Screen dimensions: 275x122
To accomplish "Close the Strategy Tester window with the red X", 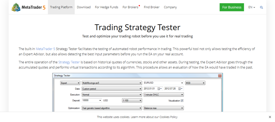I will click(220, 76).
